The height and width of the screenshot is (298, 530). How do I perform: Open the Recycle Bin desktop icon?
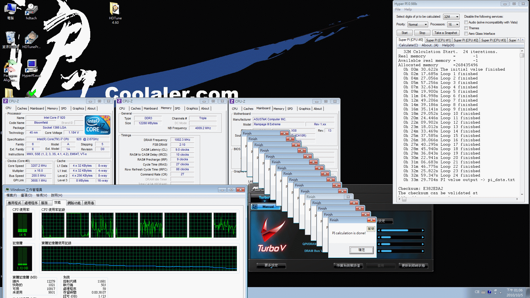coord(10,40)
